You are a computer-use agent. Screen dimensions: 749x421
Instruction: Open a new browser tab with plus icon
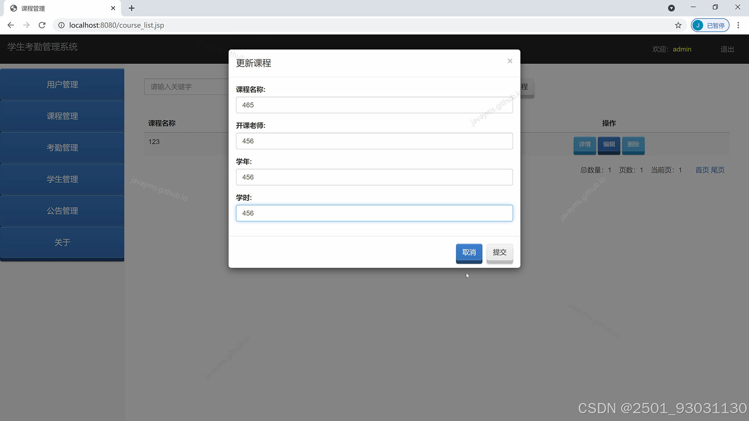131,8
